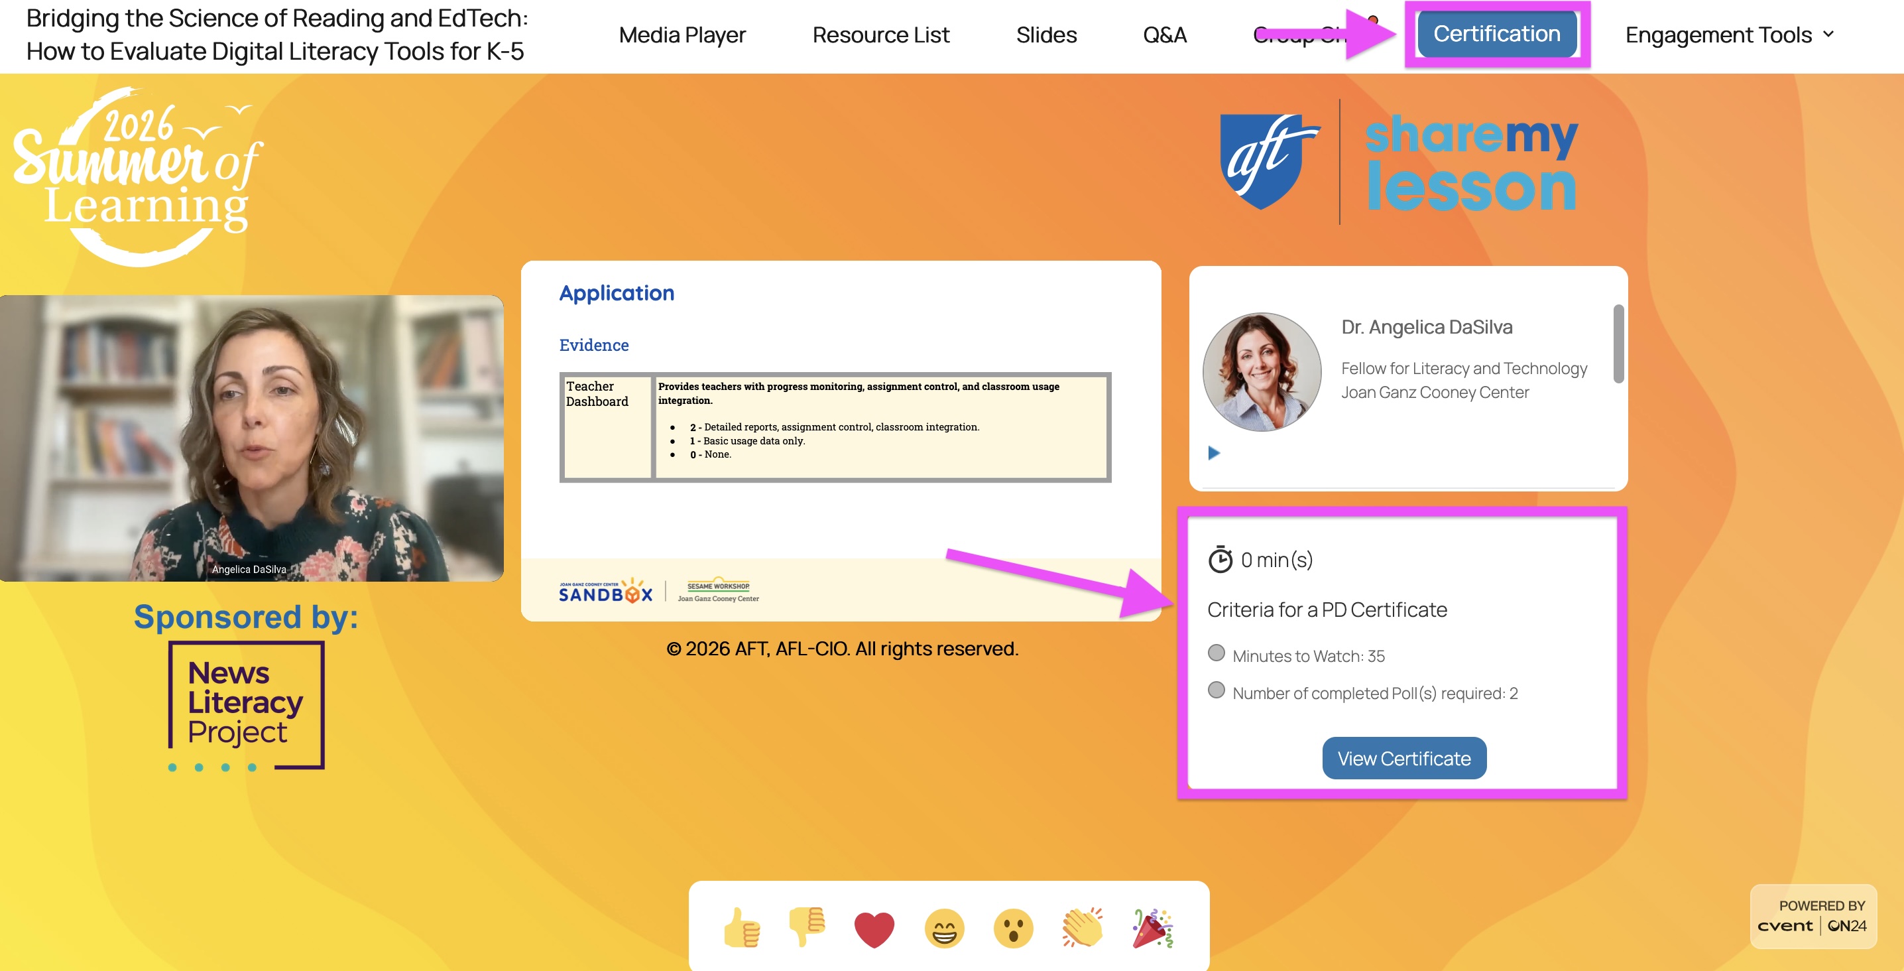The image size is (1904, 971).
Task: Click the Sandbox logo on the slide
Action: click(x=605, y=591)
